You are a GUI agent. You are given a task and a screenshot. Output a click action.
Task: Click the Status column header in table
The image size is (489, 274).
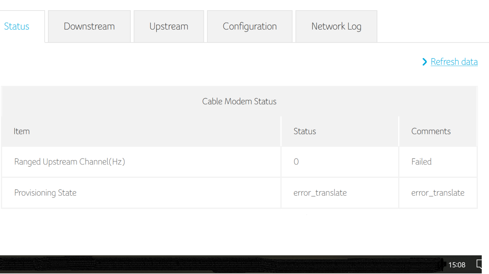coord(305,131)
